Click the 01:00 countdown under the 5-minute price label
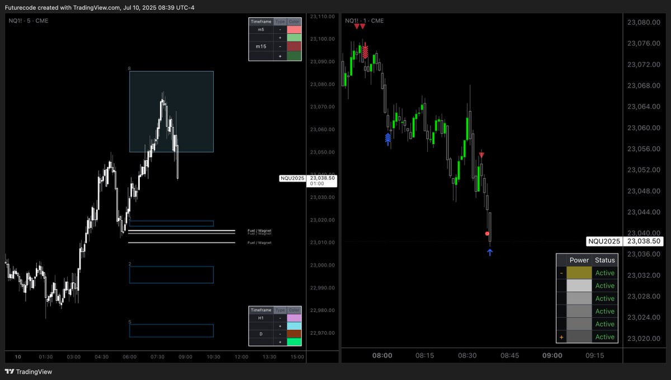This screenshot has width=671, height=380. (318, 183)
